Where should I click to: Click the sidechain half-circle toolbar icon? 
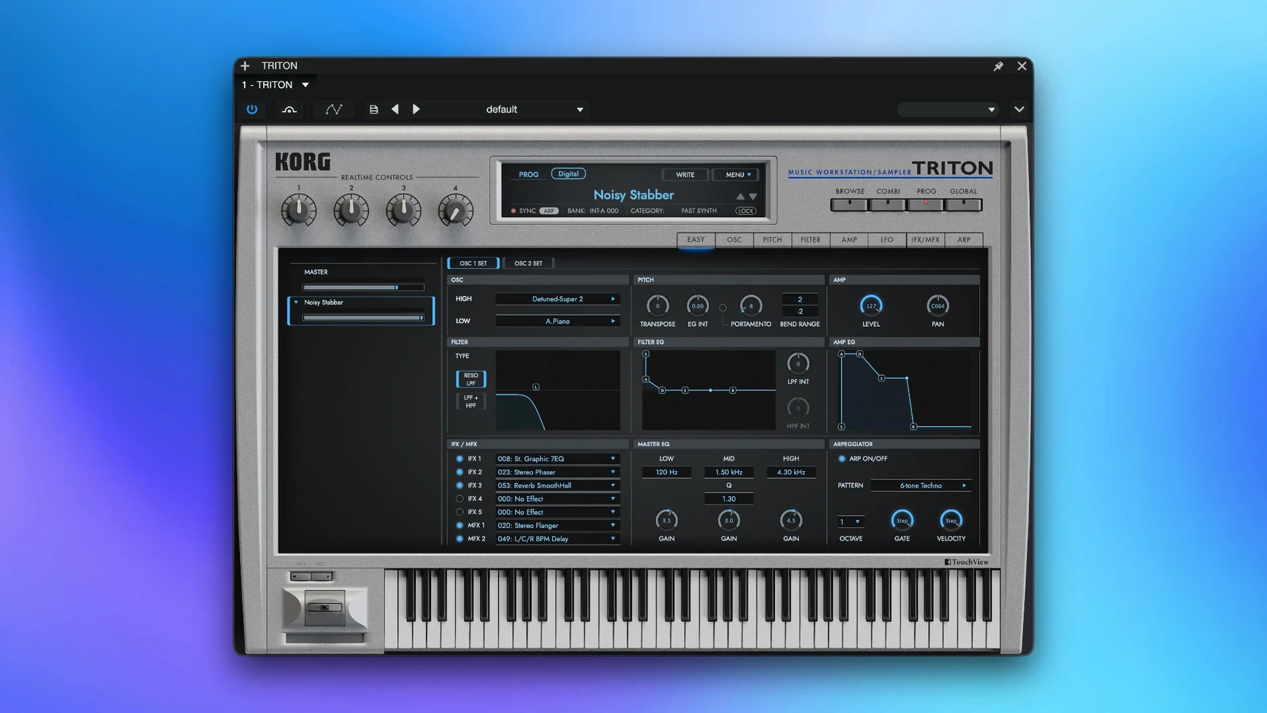pyautogui.click(x=289, y=109)
